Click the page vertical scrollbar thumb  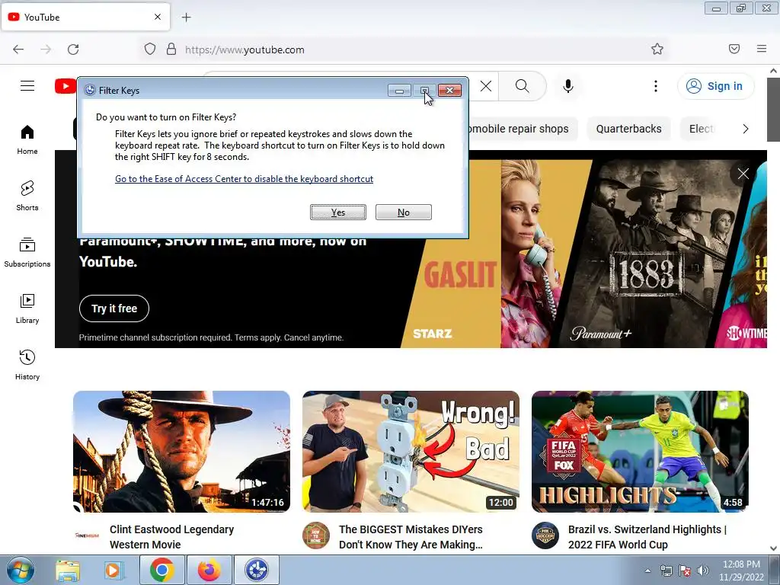(x=773, y=110)
